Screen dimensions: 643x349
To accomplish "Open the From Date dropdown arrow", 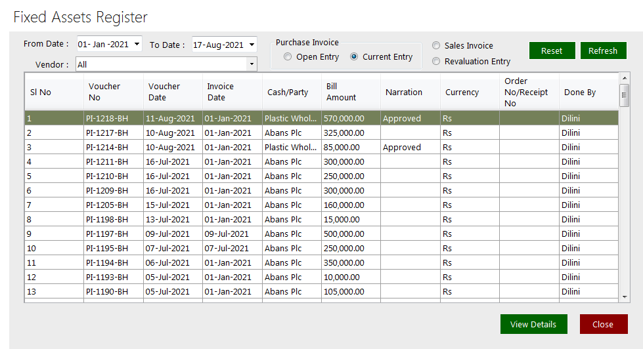I will tap(137, 45).
